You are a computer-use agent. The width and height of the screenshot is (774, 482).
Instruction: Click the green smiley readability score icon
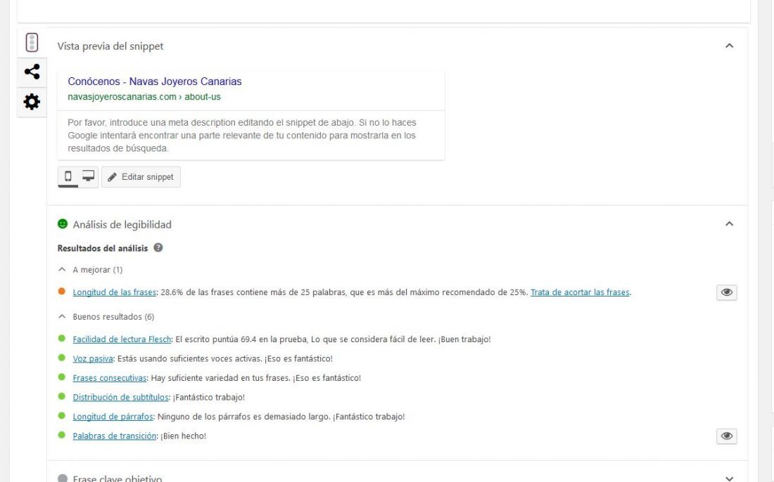pyautogui.click(x=62, y=223)
